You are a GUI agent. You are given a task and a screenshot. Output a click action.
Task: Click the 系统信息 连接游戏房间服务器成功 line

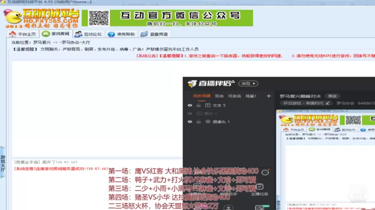(x=61, y=169)
